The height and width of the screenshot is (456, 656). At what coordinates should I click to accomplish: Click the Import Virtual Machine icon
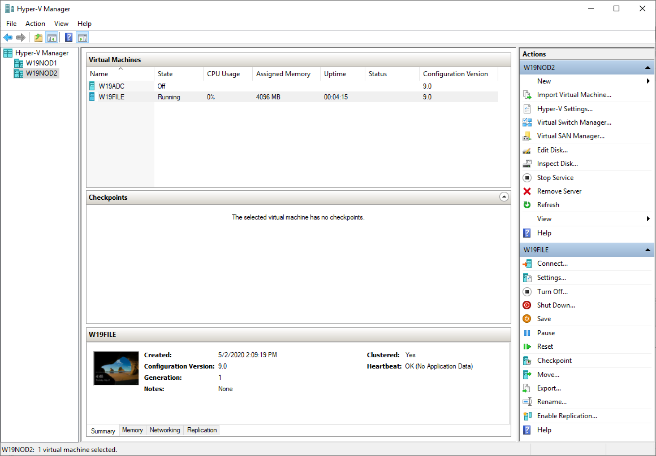[527, 95]
